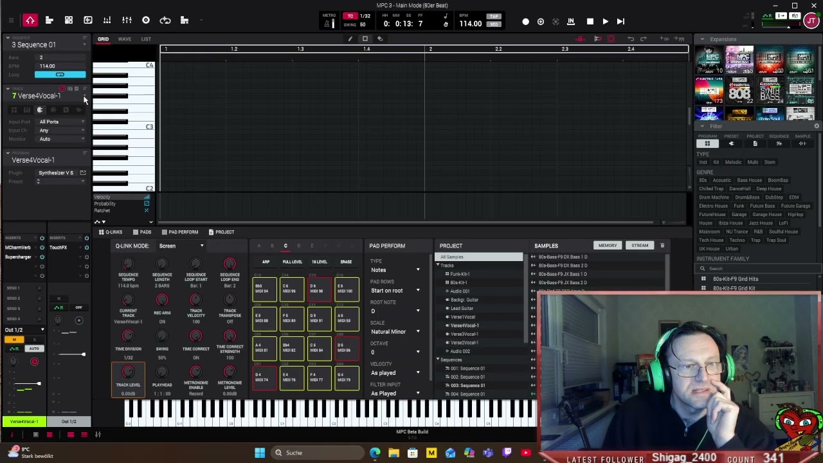Click the ERASE pad button
Screen dimensions: 823x463
click(346, 262)
